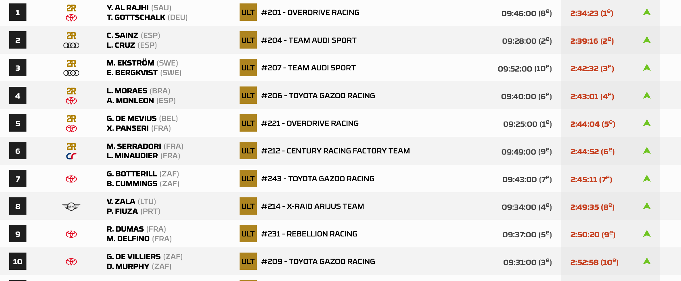Viewport: 681px width, 281px height.
Task: Click the ULT class badge for #209
Action: point(248,261)
